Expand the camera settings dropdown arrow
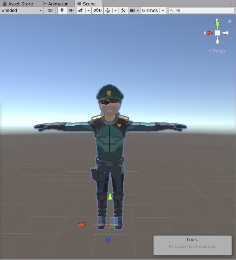This screenshot has width=236, height=260. point(138,11)
